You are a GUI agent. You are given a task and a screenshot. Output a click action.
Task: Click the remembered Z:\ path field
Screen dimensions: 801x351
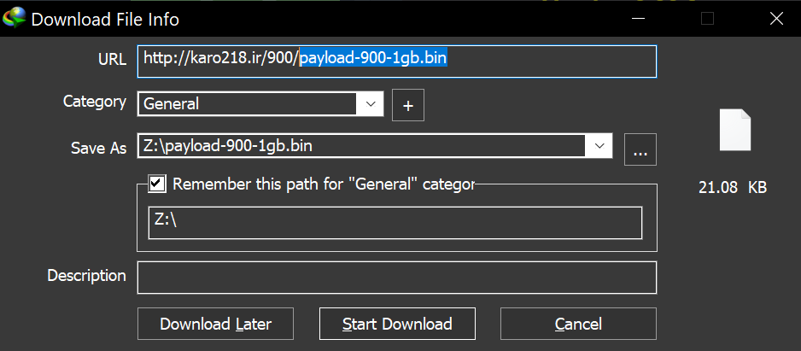[395, 223]
